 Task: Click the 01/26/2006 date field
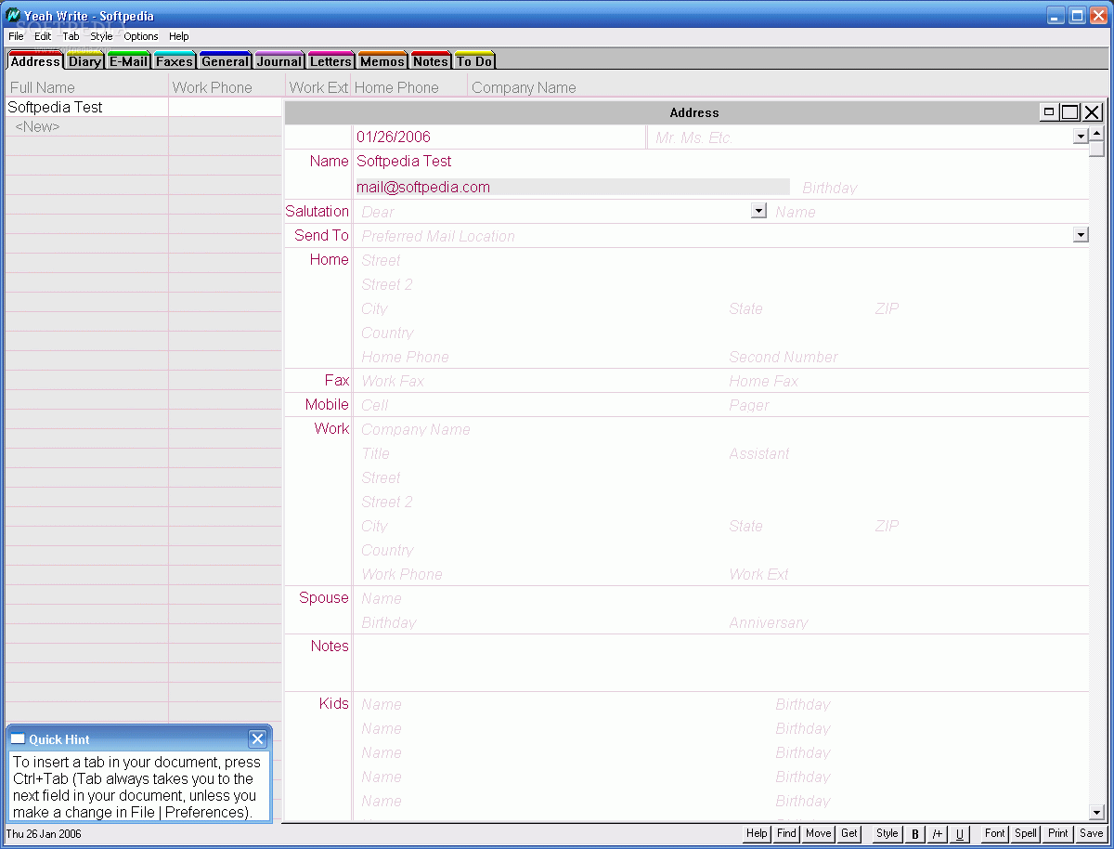click(x=499, y=137)
